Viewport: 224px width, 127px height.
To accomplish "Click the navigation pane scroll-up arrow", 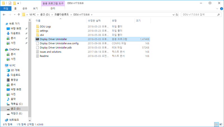I will [x=30, y=20].
